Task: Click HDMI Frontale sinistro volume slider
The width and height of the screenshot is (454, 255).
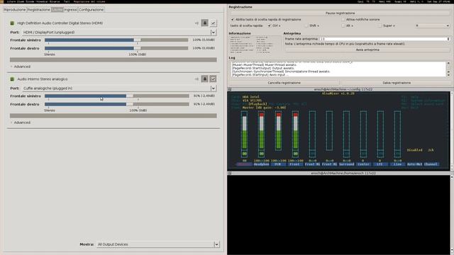Action: point(116,40)
